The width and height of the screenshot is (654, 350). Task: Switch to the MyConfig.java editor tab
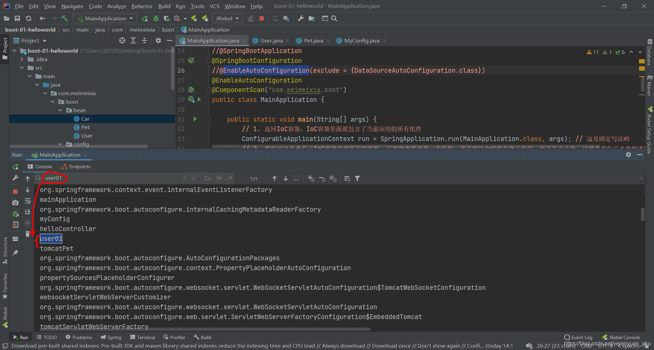pos(361,40)
